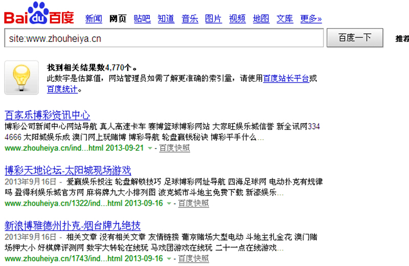Go to the 视频 tab
The image size is (409, 266).
pyautogui.click(x=237, y=19)
